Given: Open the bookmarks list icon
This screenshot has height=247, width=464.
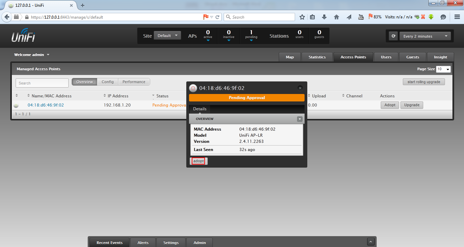Looking at the screenshot, I should coord(312,17).
